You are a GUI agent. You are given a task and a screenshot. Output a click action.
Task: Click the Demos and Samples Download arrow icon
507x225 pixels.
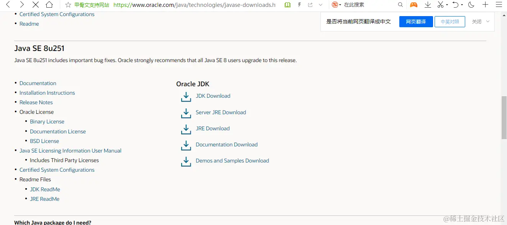click(x=186, y=161)
